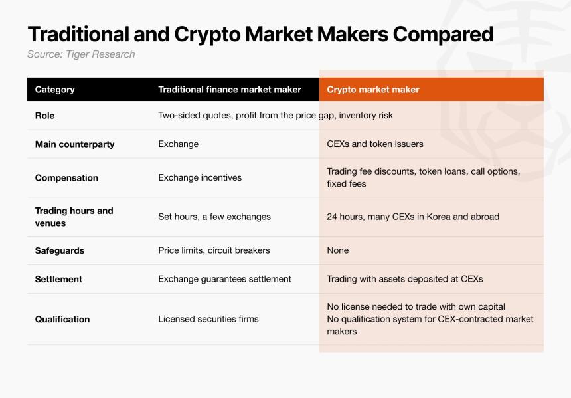
Task: Click the Main counterparty row label
Action: 74,144
